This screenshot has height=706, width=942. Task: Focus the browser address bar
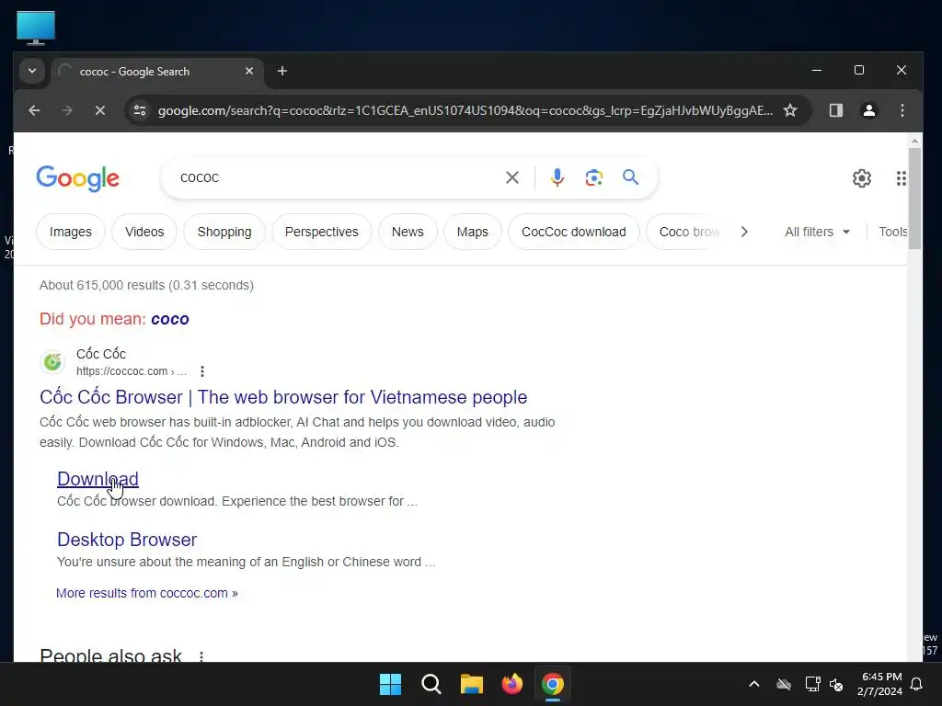[x=465, y=110]
